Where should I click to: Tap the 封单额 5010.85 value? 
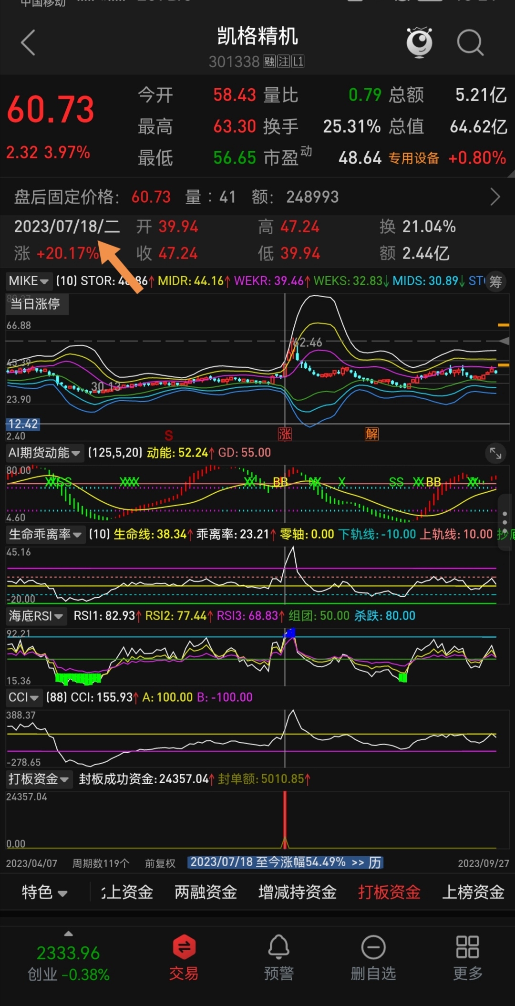coord(265,779)
